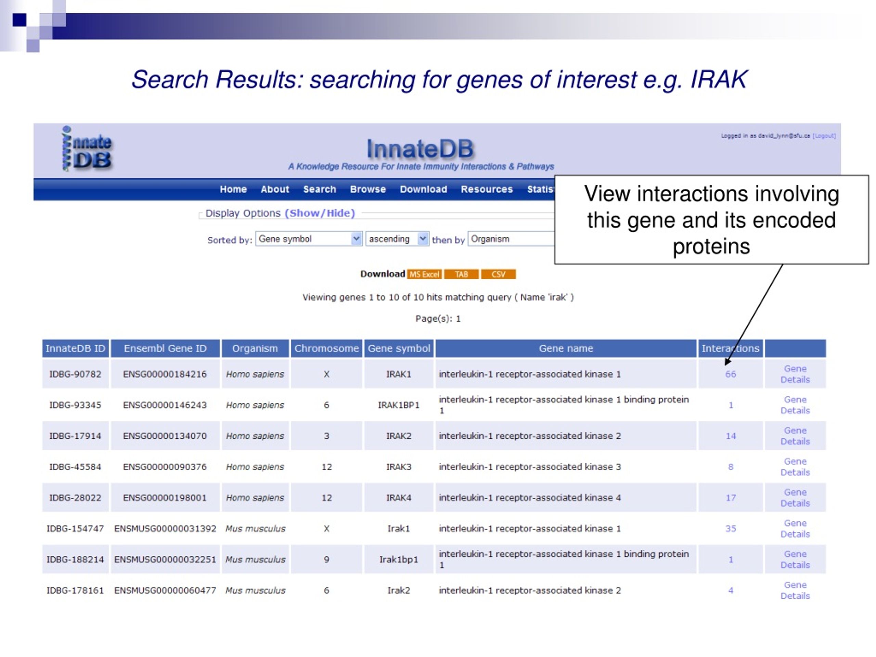Image resolution: width=876 pixels, height=657 pixels.
Task: Open the Browse menu item
Action: tap(368, 189)
